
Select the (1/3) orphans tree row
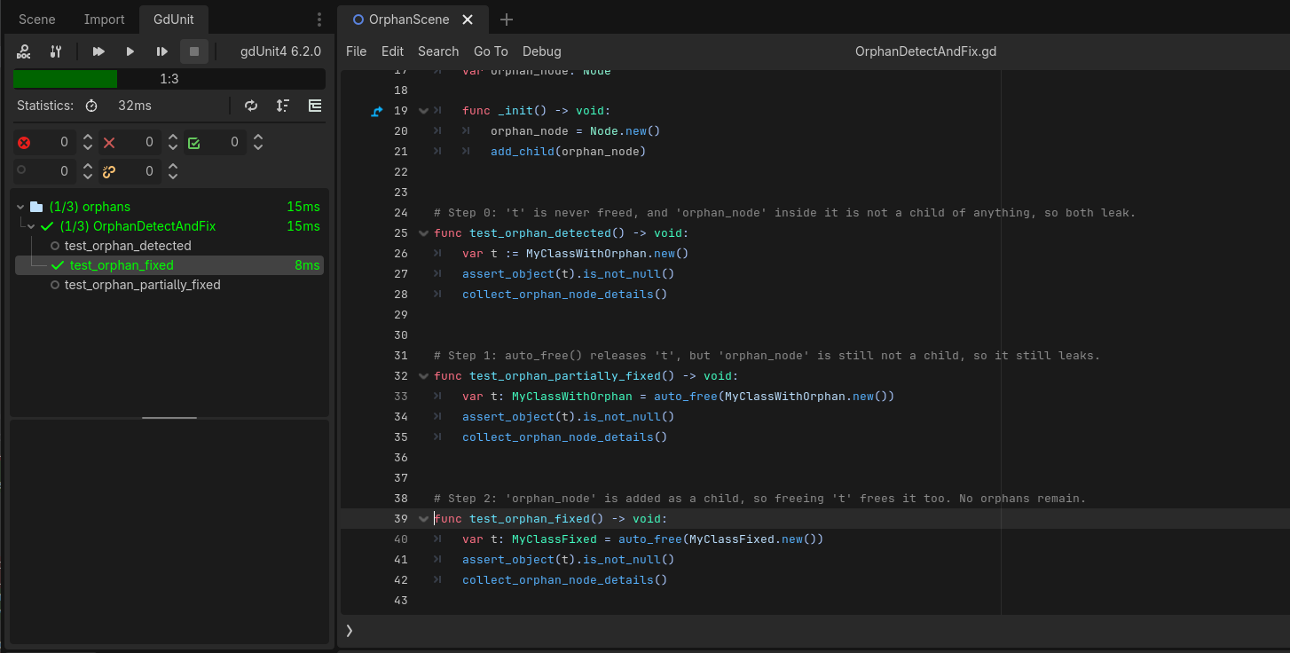pos(169,207)
